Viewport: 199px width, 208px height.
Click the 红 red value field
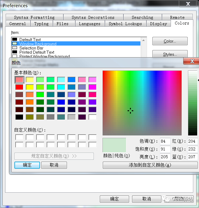[x=192, y=141]
